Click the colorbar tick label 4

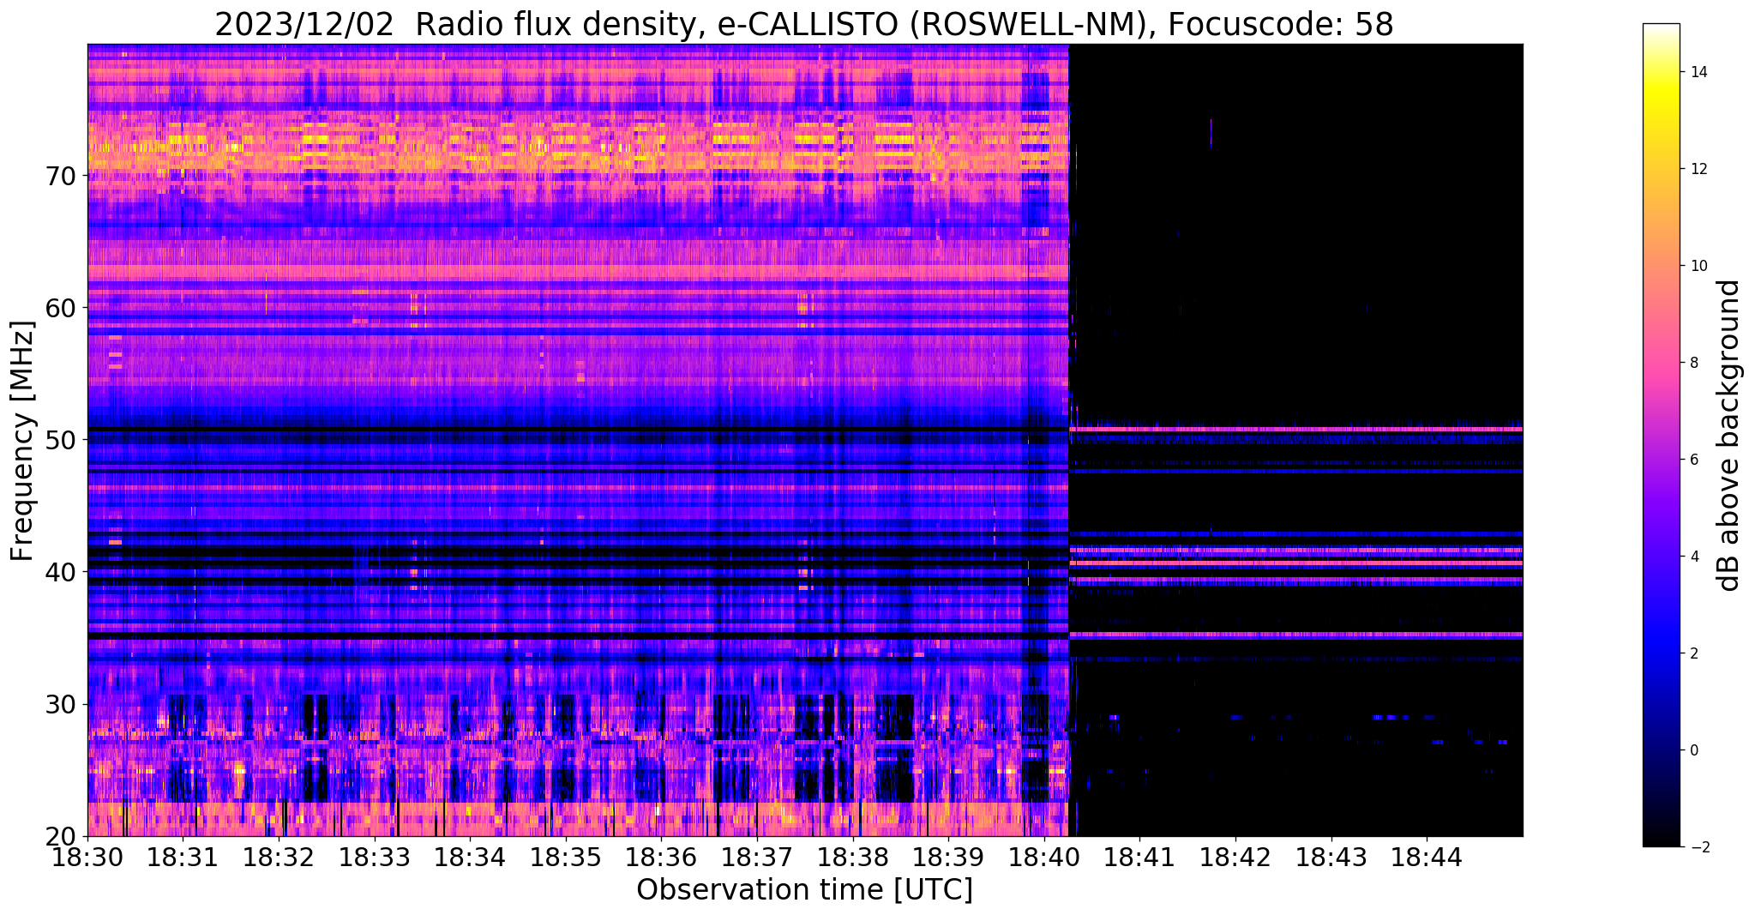click(x=1693, y=557)
